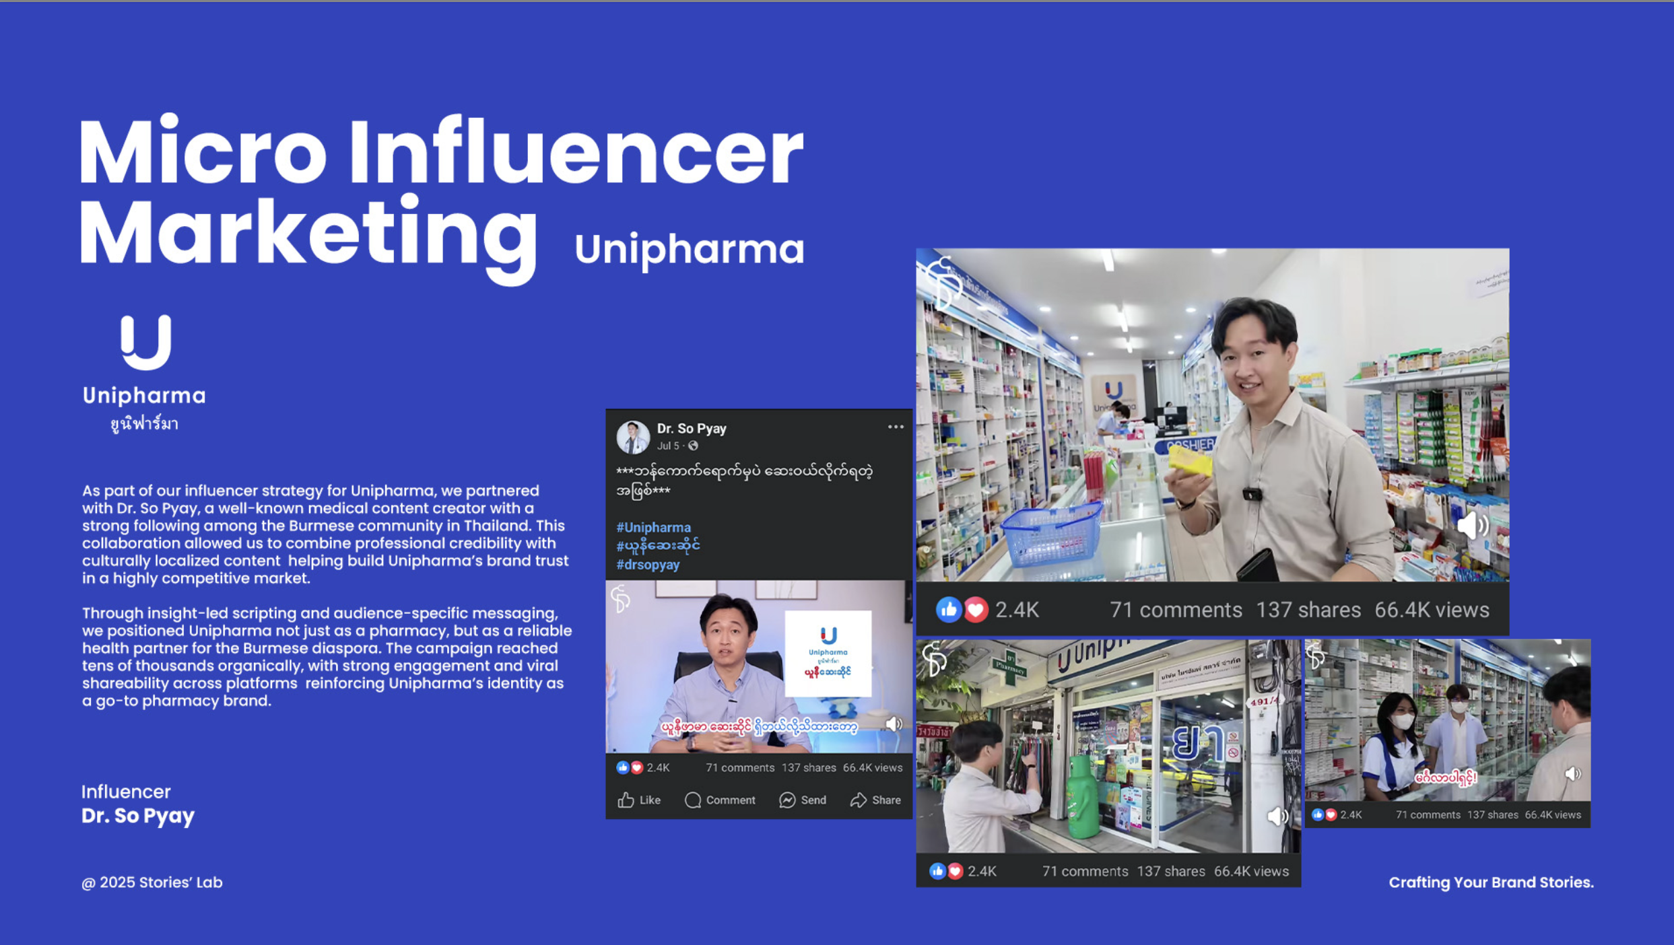
Task: Click the Comment speech bubble button
Action: 720,800
